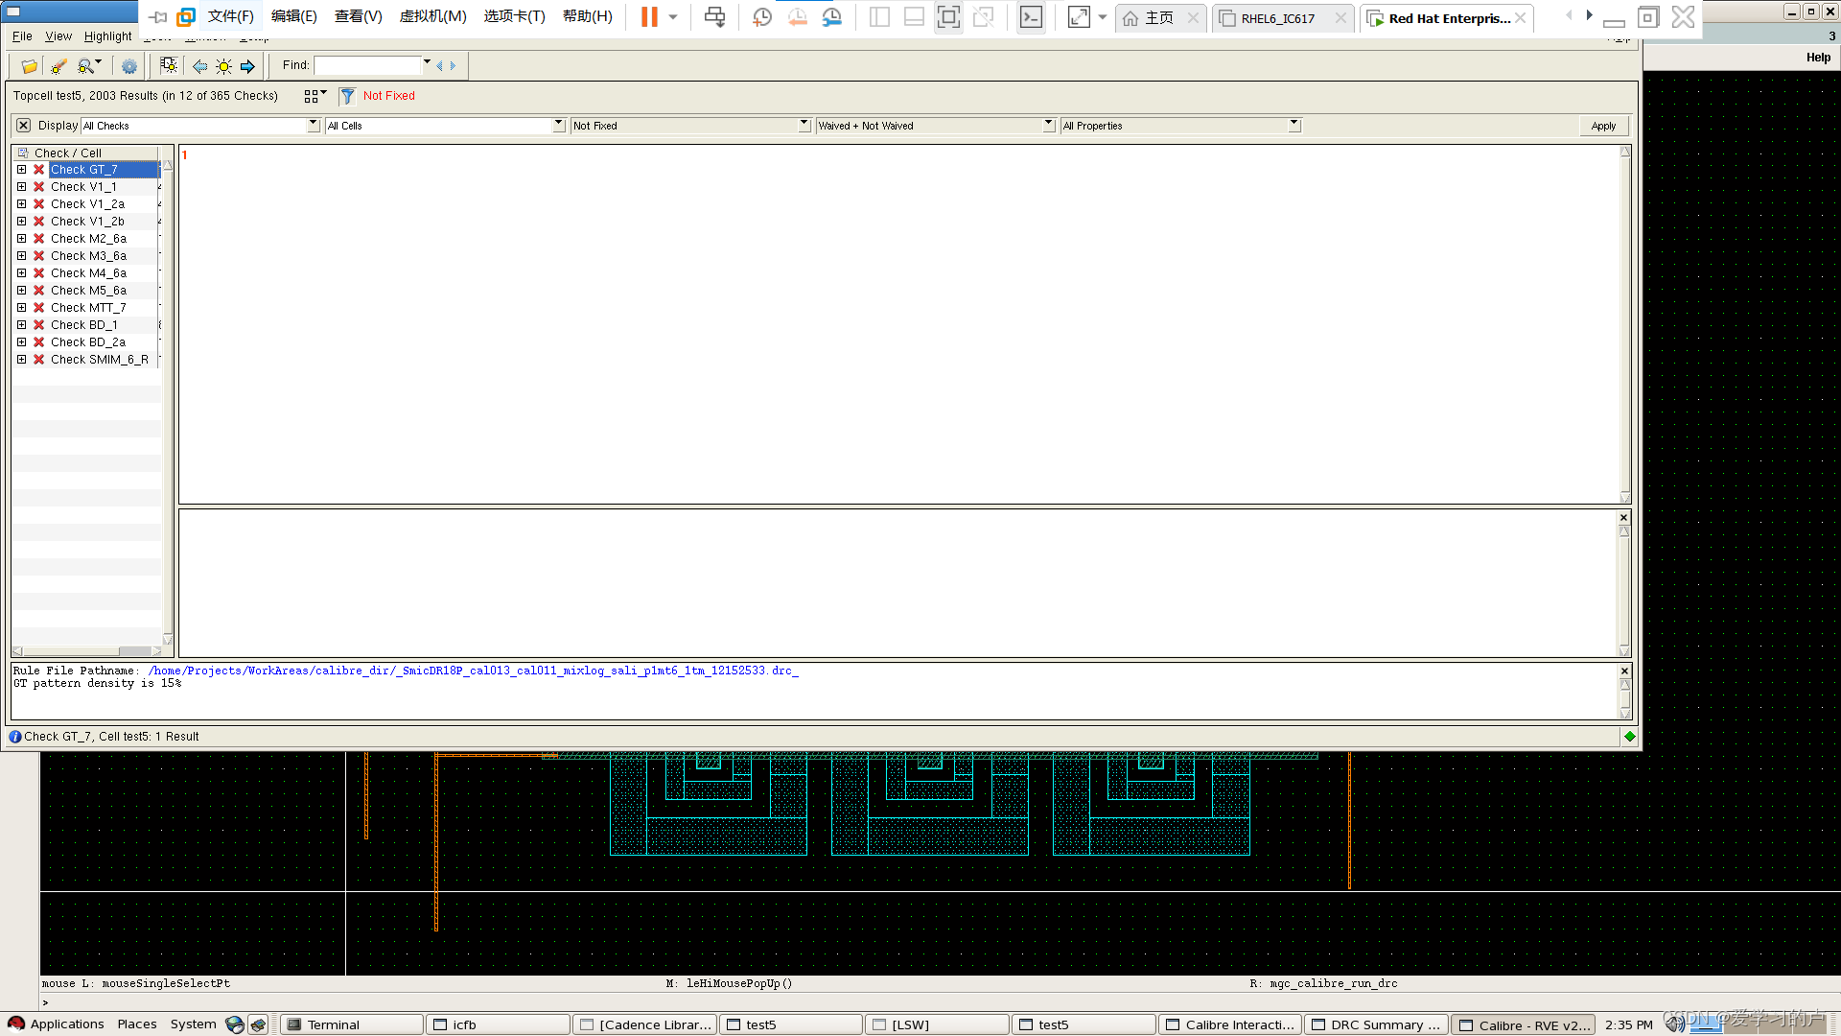
Task: Click the blue funnel filter icon
Action: pos(347,96)
